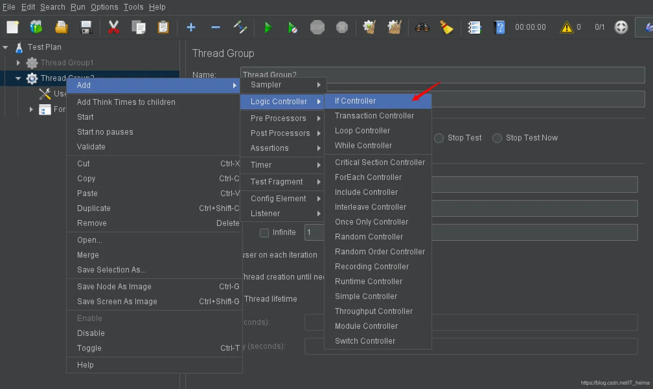The height and width of the screenshot is (389, 653).
Task: Click the Toggle enable/disable toolbar icon
Action: [x=240, y=27]
